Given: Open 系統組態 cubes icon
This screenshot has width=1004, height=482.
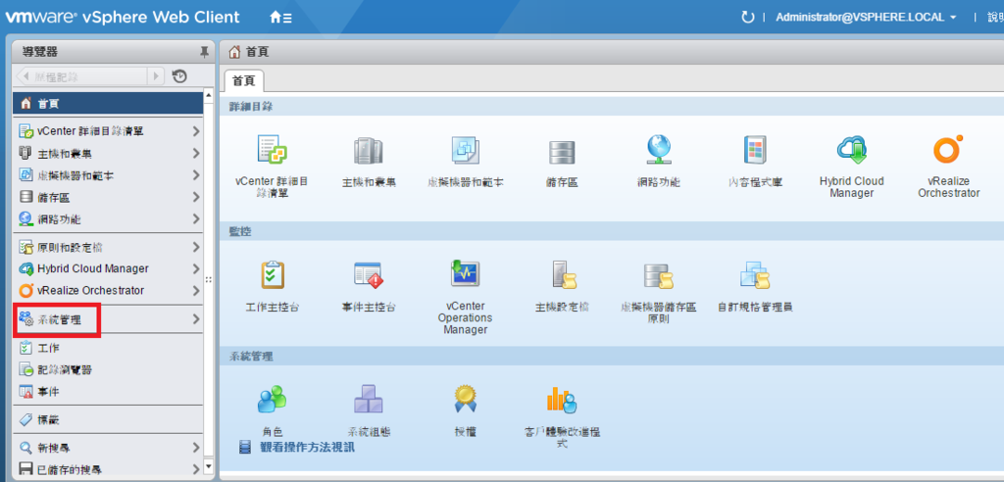Looking at the screenshot, I should 369,400.
